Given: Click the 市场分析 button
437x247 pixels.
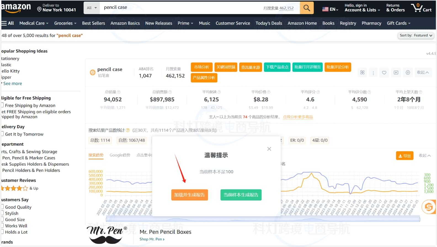Looking at the screenshot, I should 201,67.
